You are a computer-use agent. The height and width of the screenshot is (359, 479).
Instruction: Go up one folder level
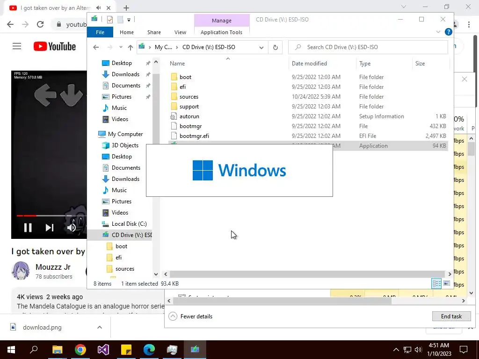(131, 47)
